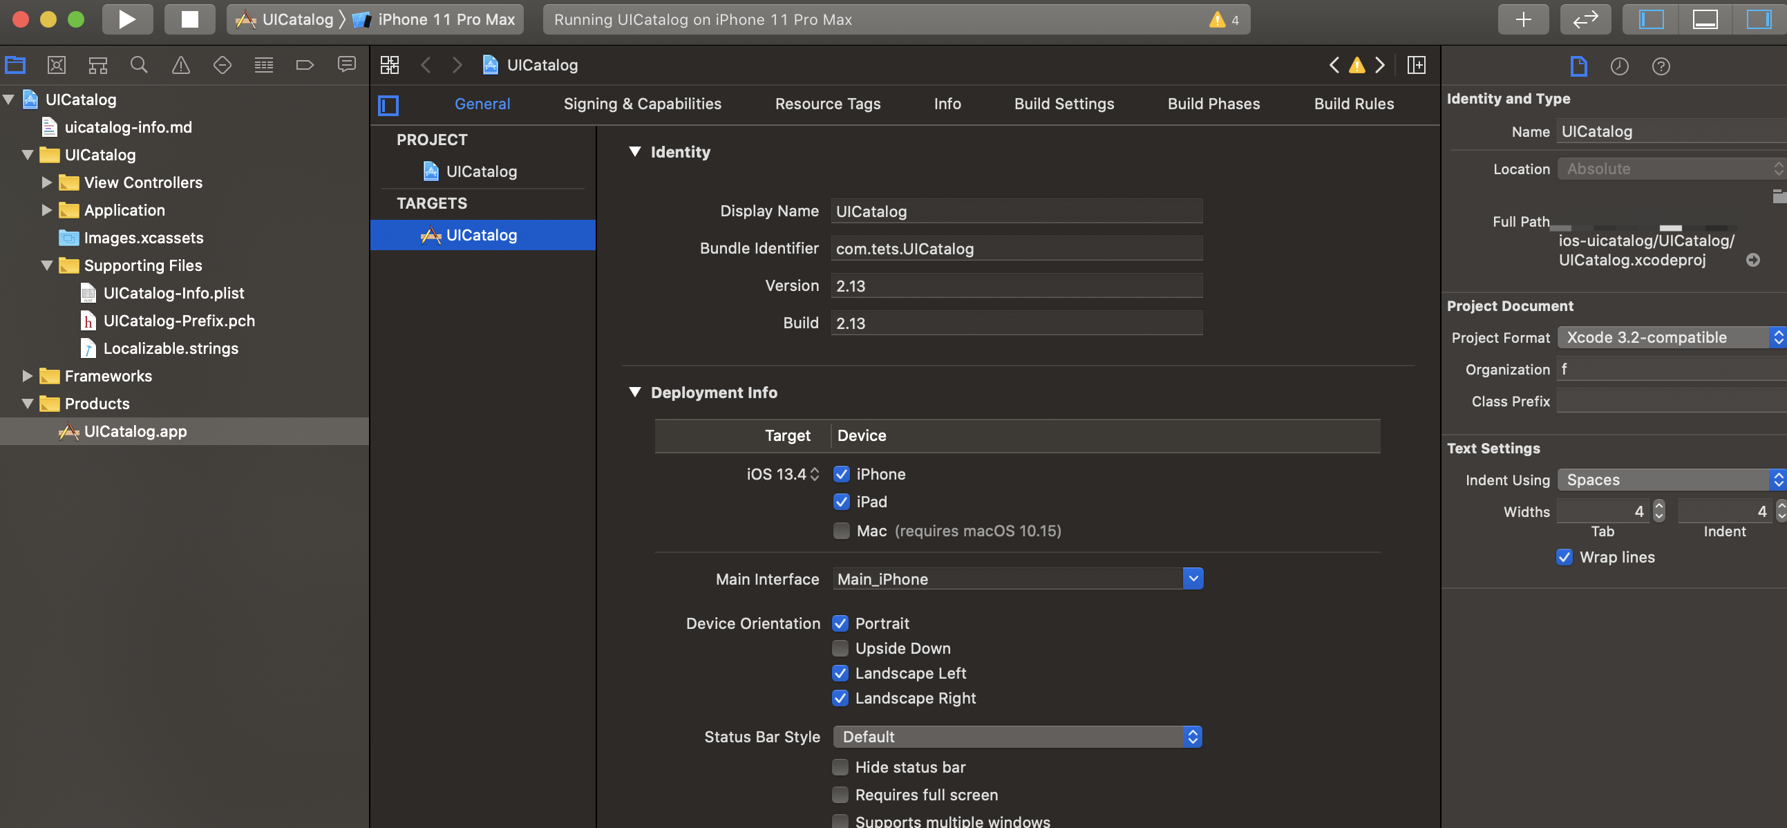Open related items grid menu
This screenshot has width=1787, height=828.
pos(390,65)
